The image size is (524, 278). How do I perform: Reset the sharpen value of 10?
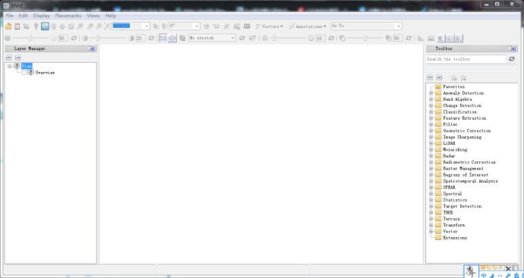coord(331,39)
